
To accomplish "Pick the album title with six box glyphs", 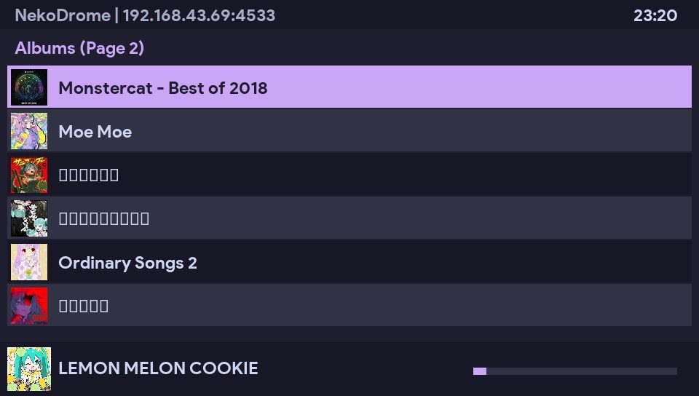I will pyautogui.click(x=84, y=306).
